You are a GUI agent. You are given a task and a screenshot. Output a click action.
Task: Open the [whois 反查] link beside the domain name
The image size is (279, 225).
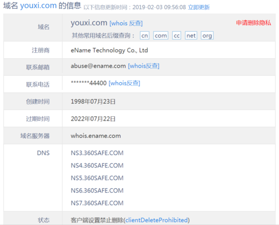click(126, 23)
